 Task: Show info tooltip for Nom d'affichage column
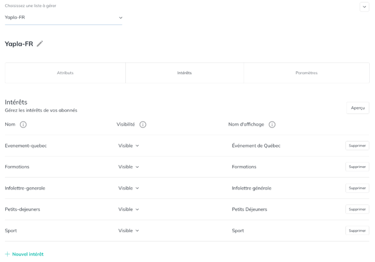[272, 125]
